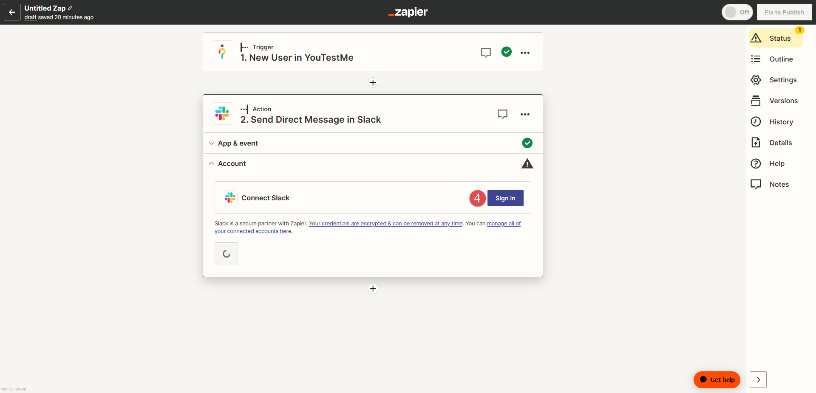Click the Connect Slack label
The height and width of the screenshot is (393, 816).
click(266, 198)
